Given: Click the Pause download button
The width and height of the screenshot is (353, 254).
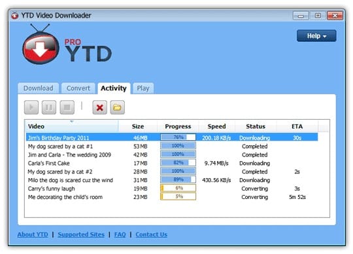Looking at the screenshot, I should coord(49,107).
